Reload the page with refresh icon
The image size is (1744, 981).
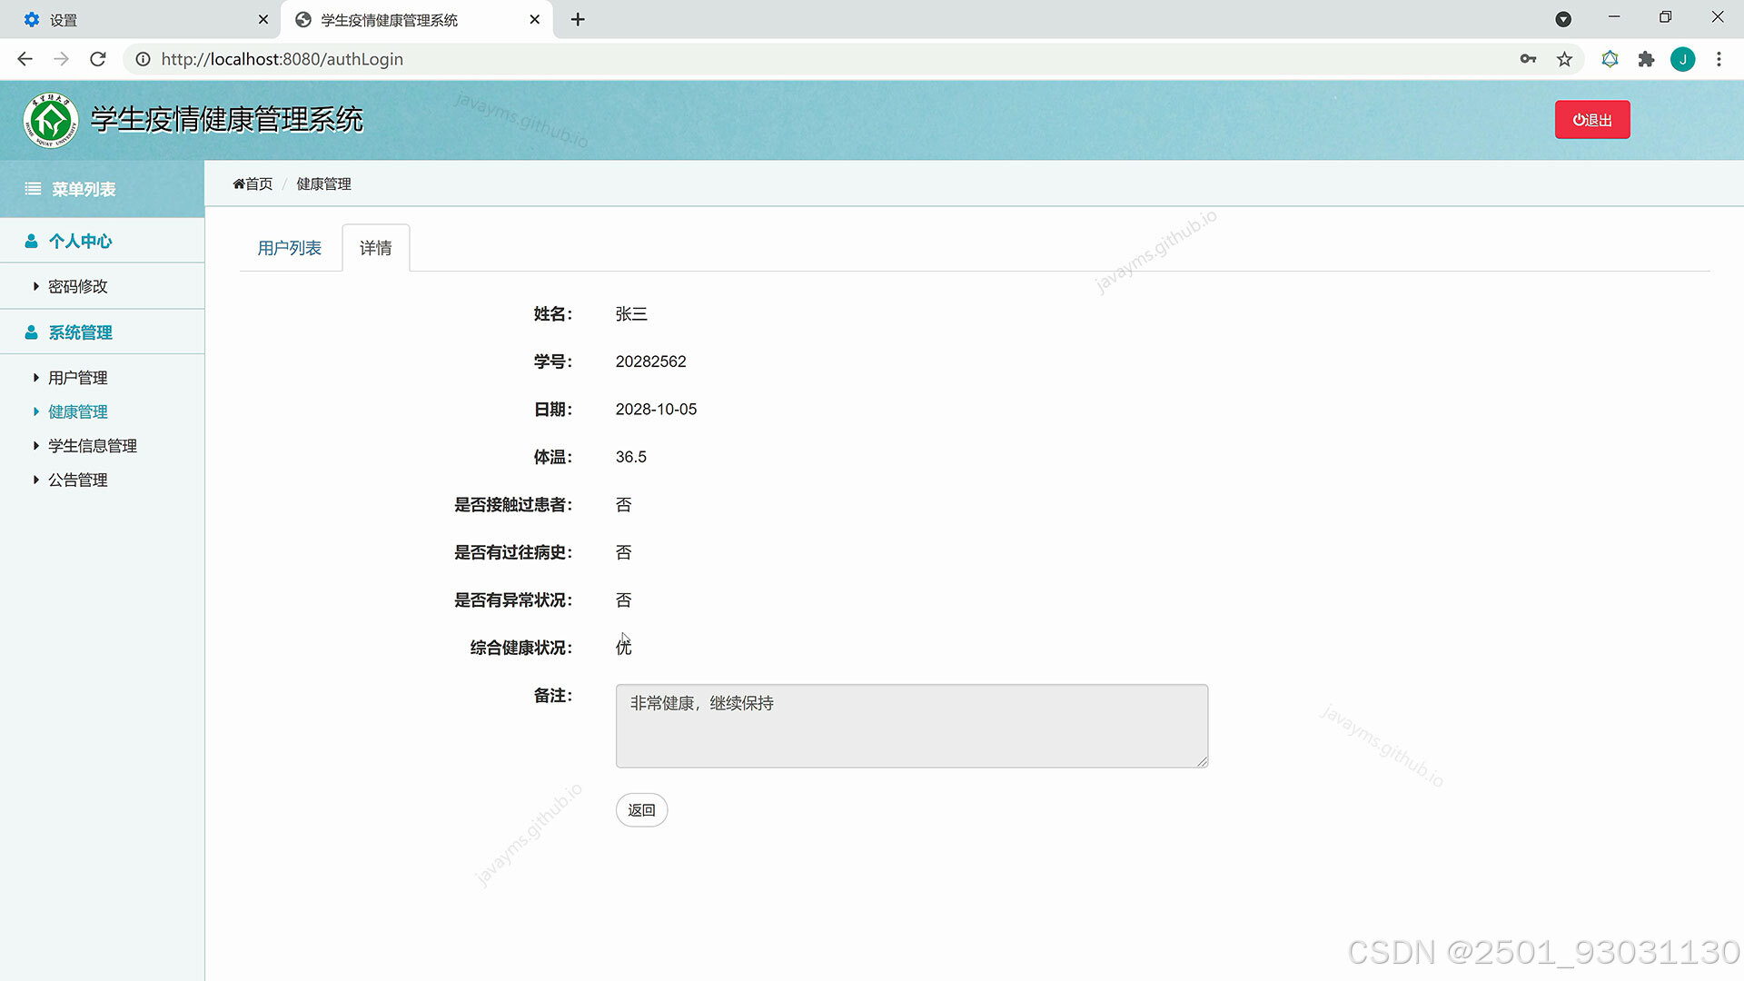pyautogui.click(x=98, y=59)
